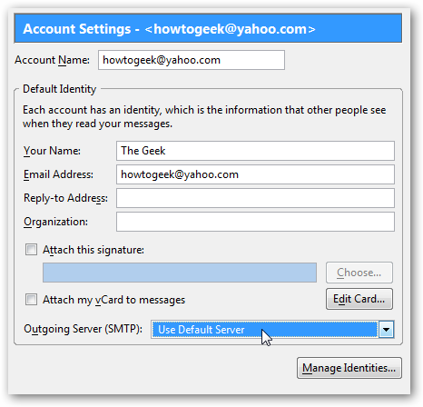423x407 pixels.
Task: Select the Email Address text box
Action: 255,174
